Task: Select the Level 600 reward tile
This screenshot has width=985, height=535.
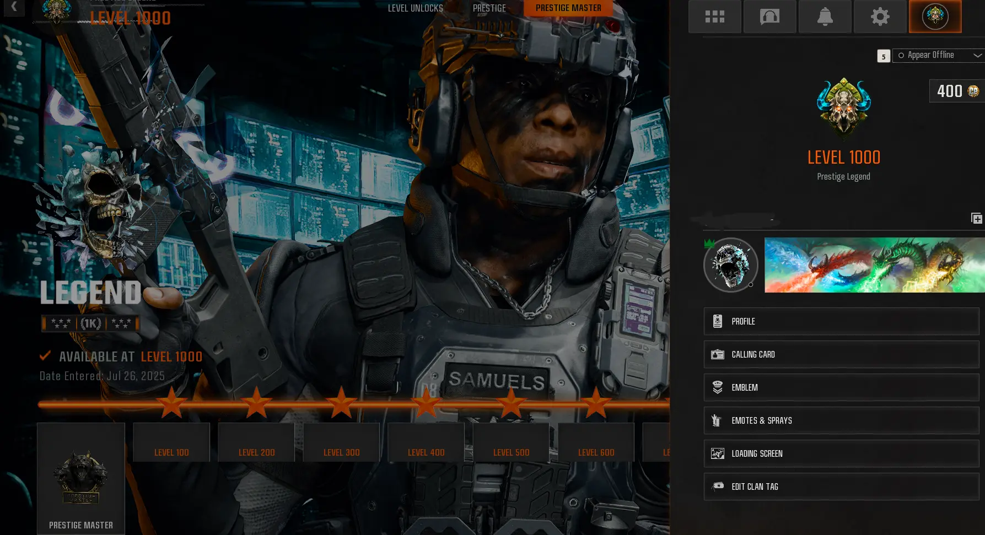Action: click(596, 442)
